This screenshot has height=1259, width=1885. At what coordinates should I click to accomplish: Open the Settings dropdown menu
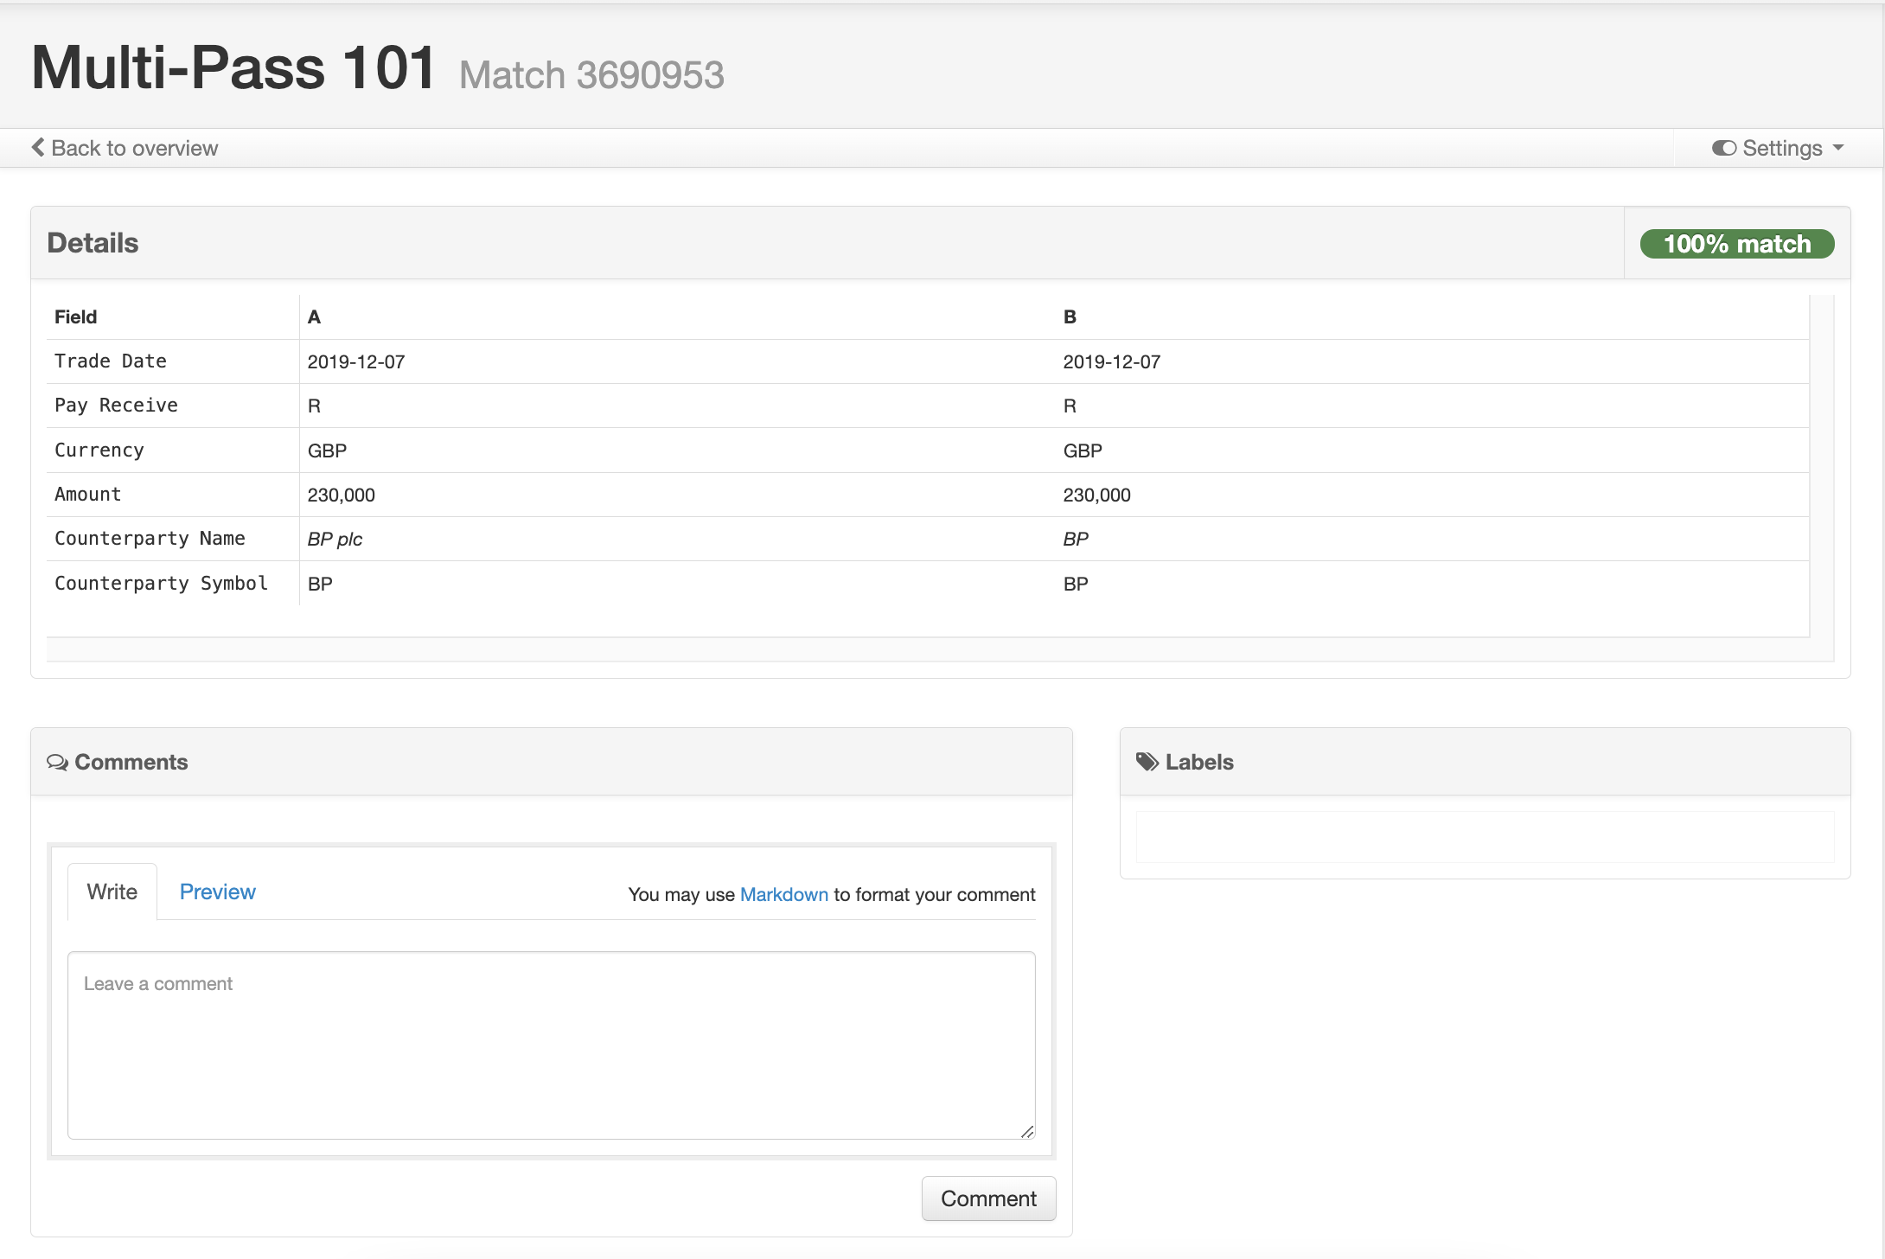(x=1778, y=148)
